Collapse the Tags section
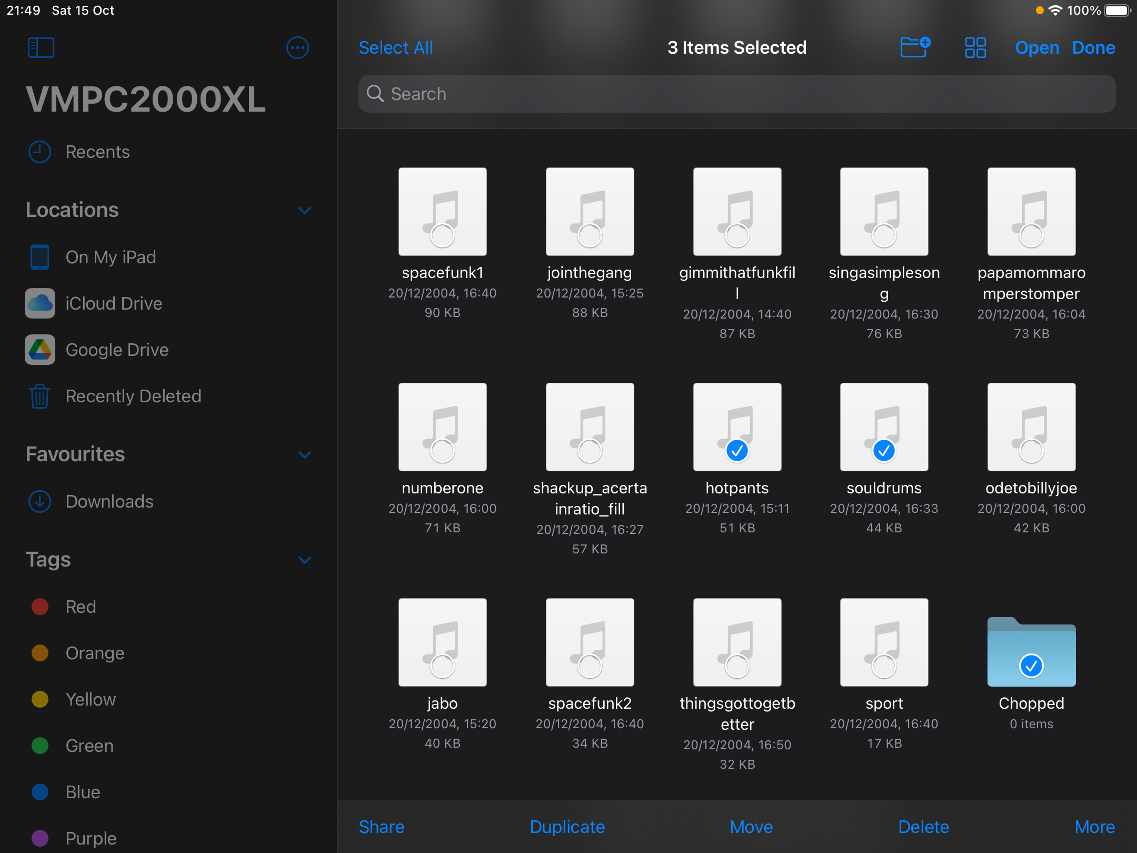The height and width of the screenshot is (853, 1137). 304,560
